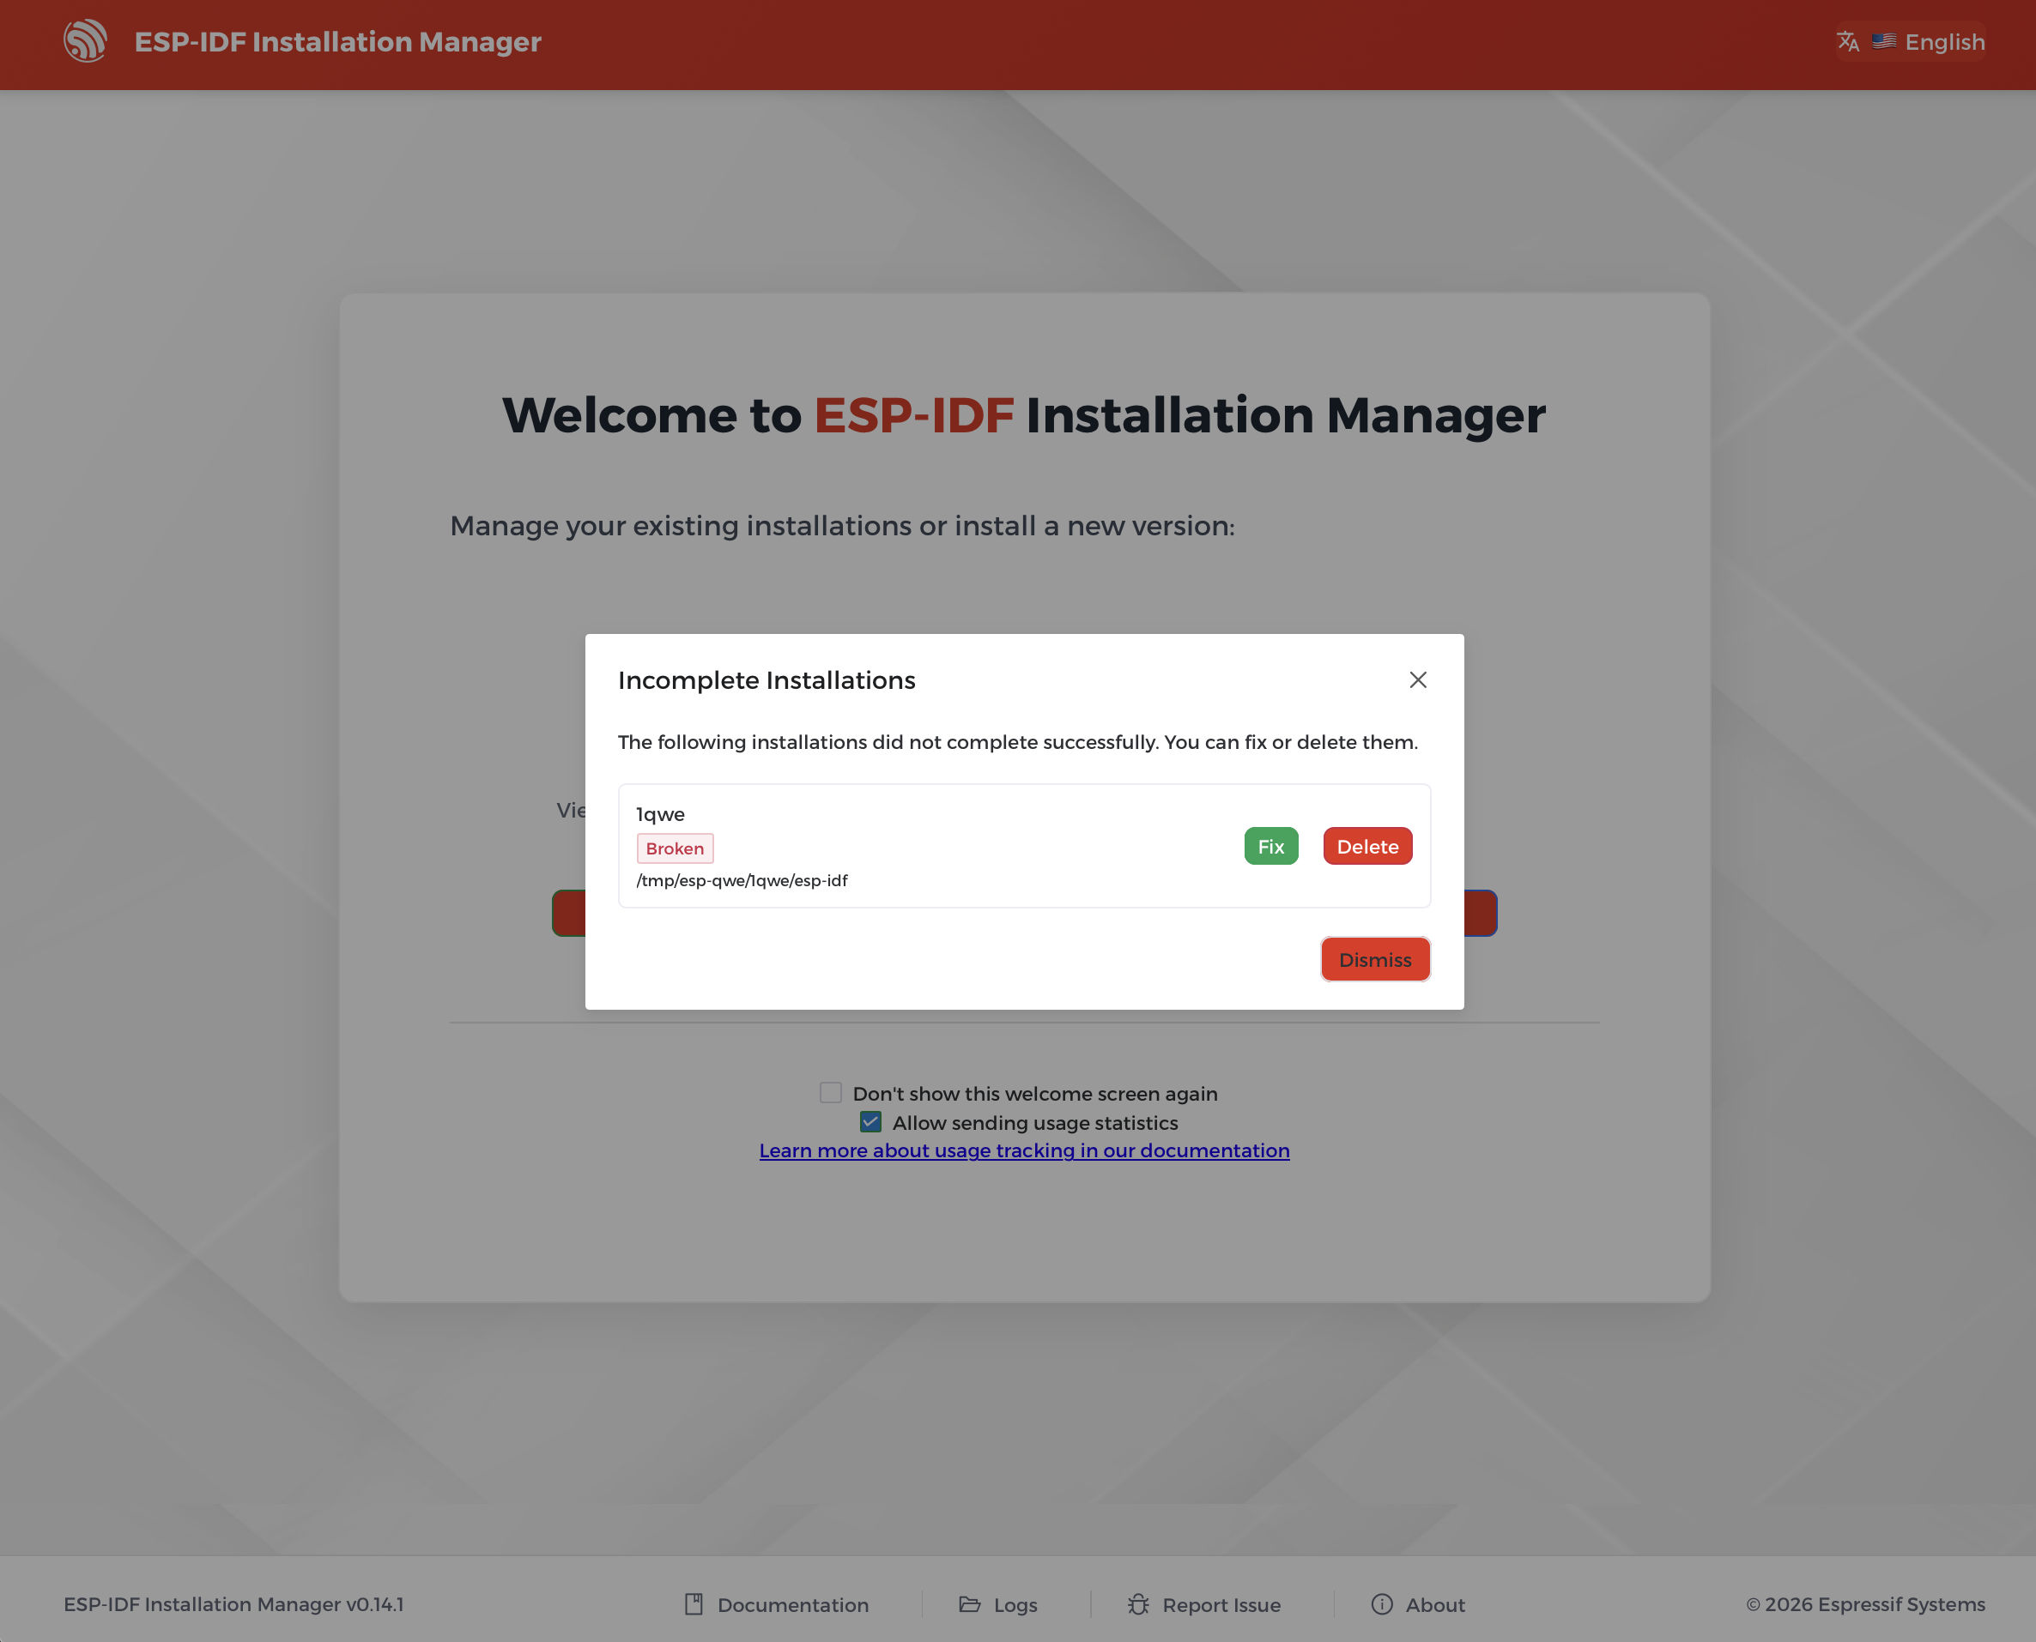Fix the broken 1qwe installation
Viewport: 2036px width, 1642px height.
click(1270, 847)
